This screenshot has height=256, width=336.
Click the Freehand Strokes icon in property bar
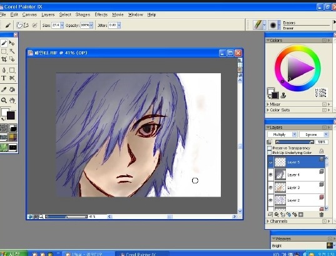coord(19,25)
